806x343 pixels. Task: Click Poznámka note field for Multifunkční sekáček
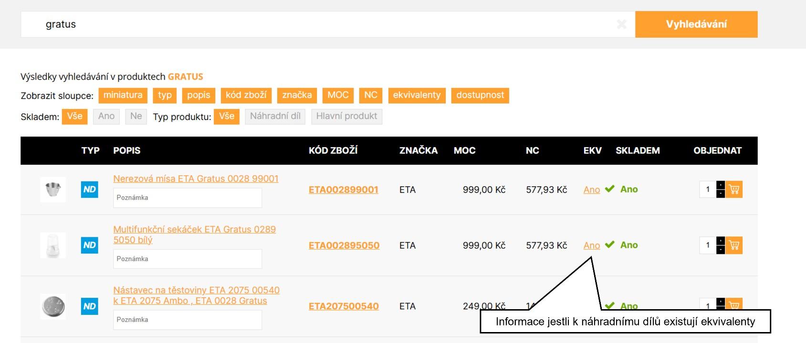[188, 259]
